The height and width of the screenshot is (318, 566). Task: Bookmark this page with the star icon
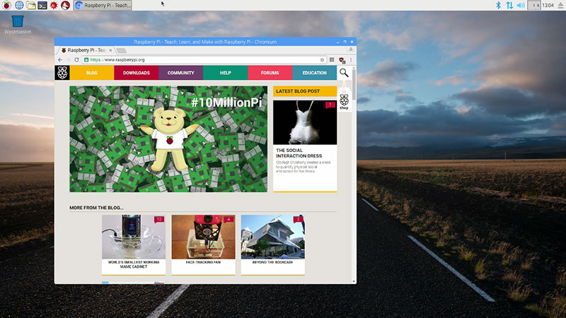tap(322, 60)
